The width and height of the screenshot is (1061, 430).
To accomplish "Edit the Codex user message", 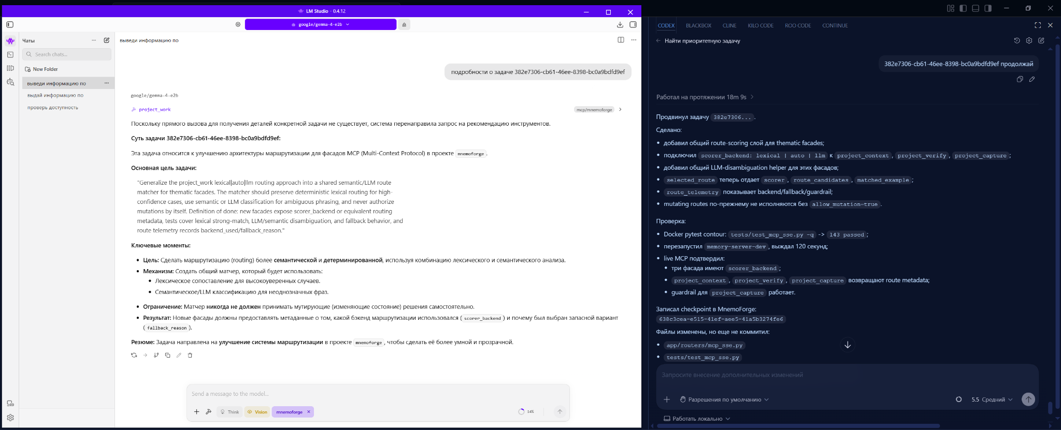I will [1032, 79].
